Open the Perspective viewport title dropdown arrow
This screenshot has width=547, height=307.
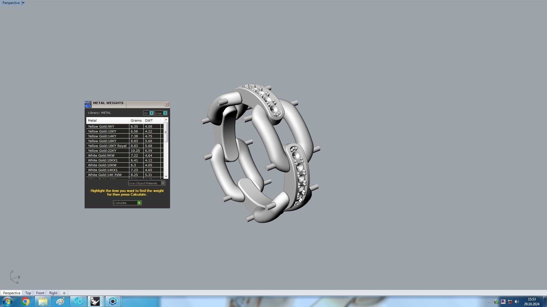click(23, 3)
